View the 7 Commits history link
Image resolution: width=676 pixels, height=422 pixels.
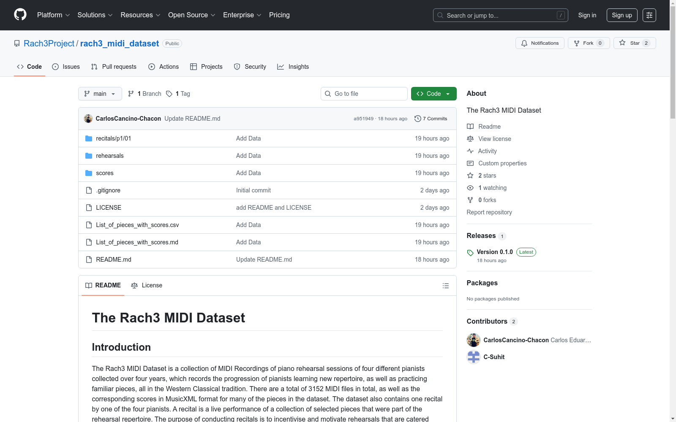pos(431,119)
